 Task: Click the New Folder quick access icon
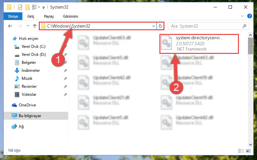[x=27, y=7]
